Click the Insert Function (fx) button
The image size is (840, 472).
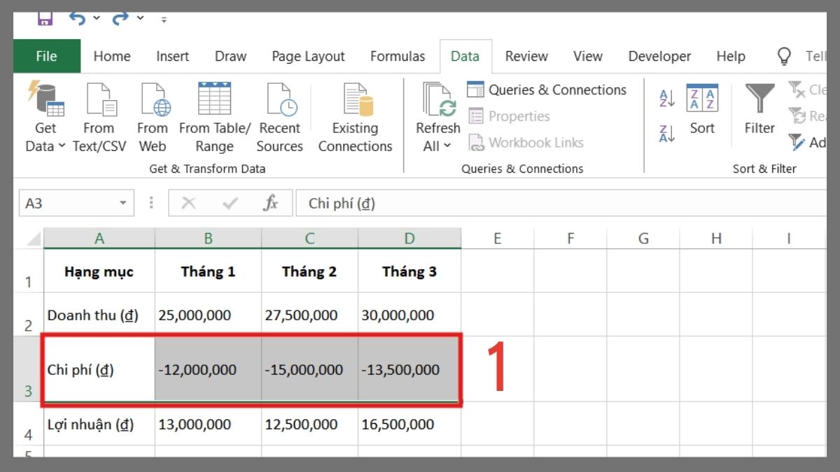point(272,203)
